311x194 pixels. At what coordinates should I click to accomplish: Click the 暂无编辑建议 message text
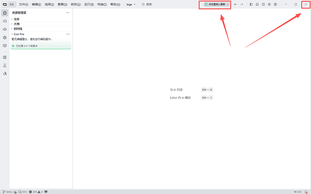32,39
